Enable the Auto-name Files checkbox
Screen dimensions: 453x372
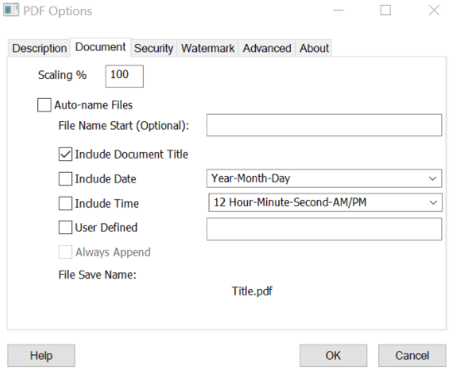pyautogui.click(x=44, y=105)
